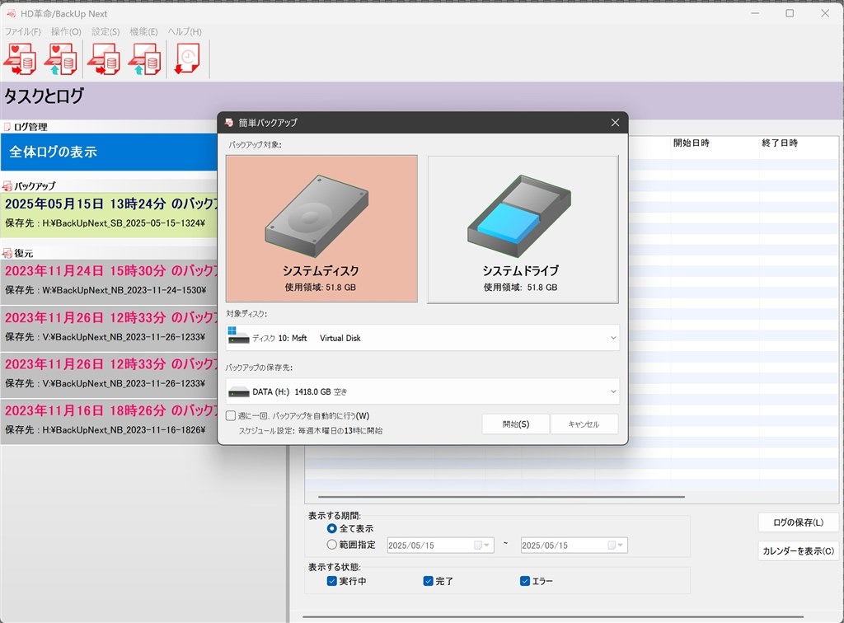Click the 開始(S) button
844x623 pixels.
[x=516, y=424]
